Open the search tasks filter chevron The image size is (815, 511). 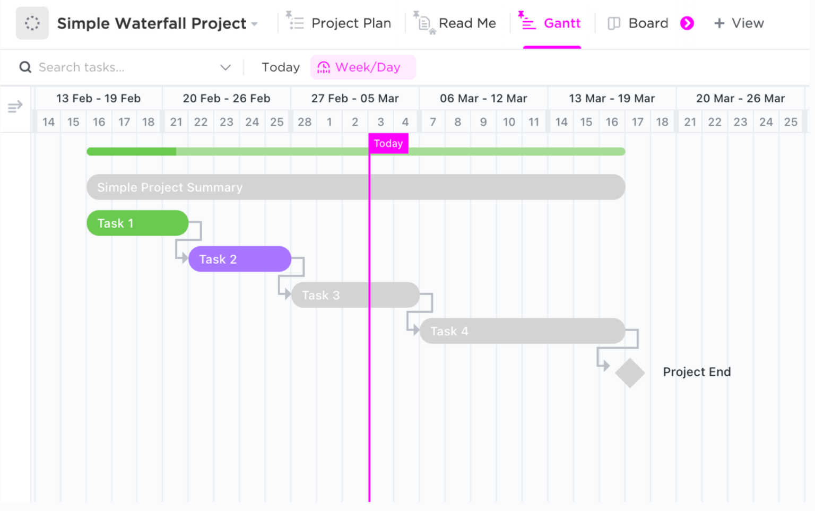point(226,67)
